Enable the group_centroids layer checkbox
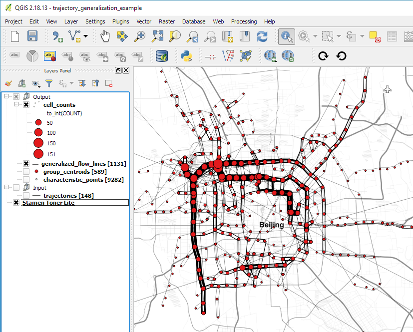 click(26, 172)
